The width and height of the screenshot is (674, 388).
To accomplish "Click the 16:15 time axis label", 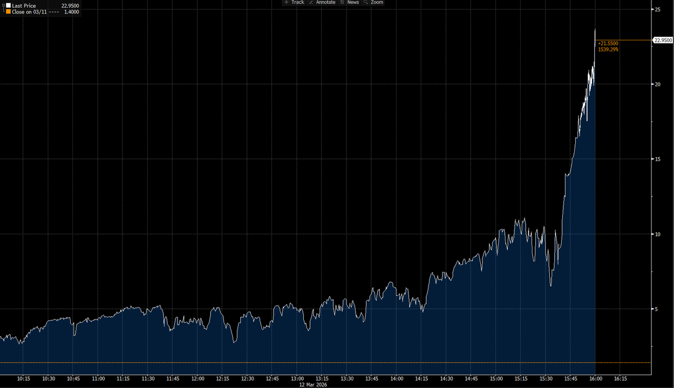I will click(x=620, y=378).
